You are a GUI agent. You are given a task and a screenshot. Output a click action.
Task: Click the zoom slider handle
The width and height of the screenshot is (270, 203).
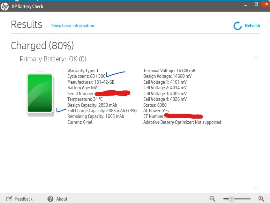(x=231, y=199)
